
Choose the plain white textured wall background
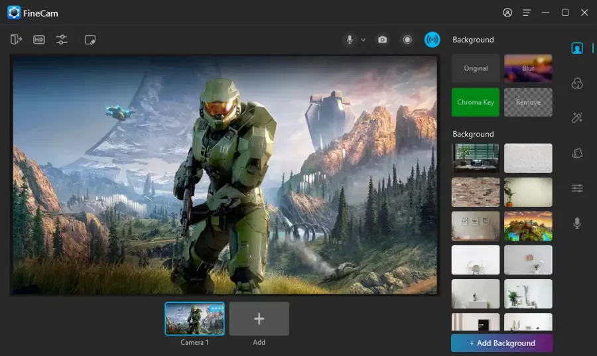click(x=528, y=158)
